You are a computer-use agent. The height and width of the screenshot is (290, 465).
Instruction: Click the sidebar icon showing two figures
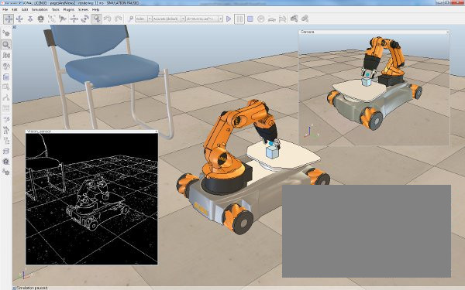click(6, 130)
